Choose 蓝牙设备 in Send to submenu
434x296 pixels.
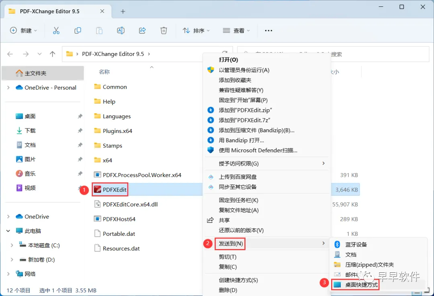356,245
